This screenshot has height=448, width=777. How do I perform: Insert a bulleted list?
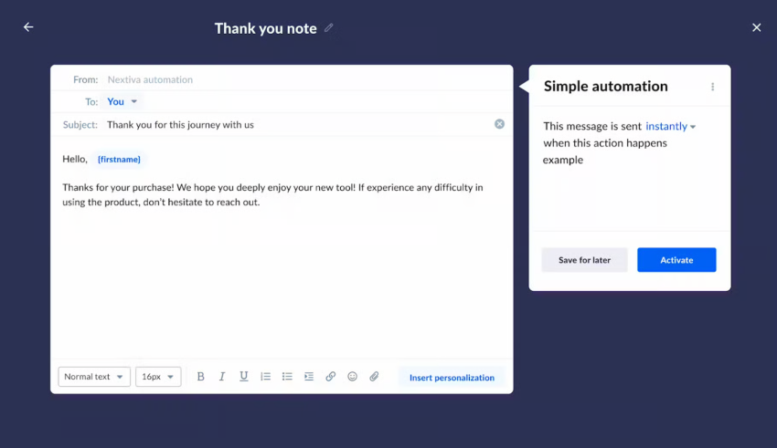(287, 377)
